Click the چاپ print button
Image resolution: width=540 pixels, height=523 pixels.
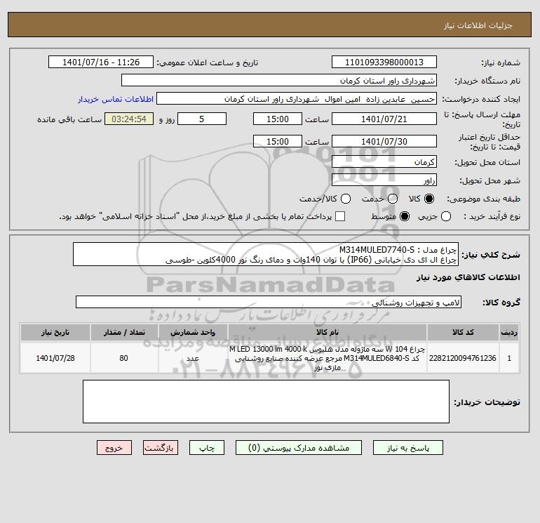point(207,448)
